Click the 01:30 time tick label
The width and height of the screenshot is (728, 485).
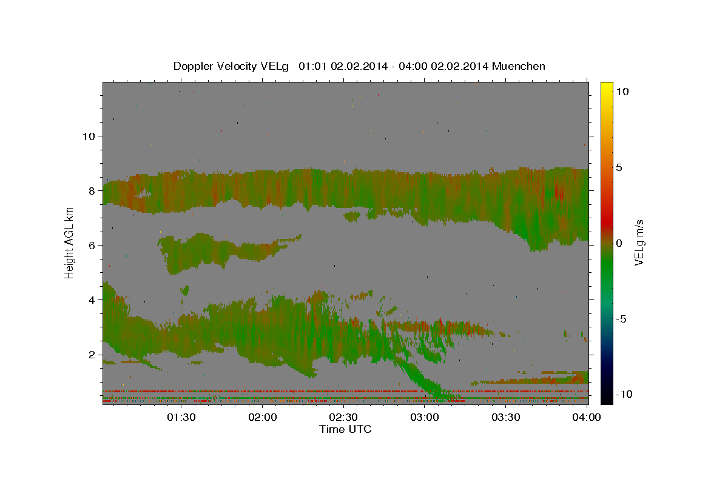tap(181, 417)
